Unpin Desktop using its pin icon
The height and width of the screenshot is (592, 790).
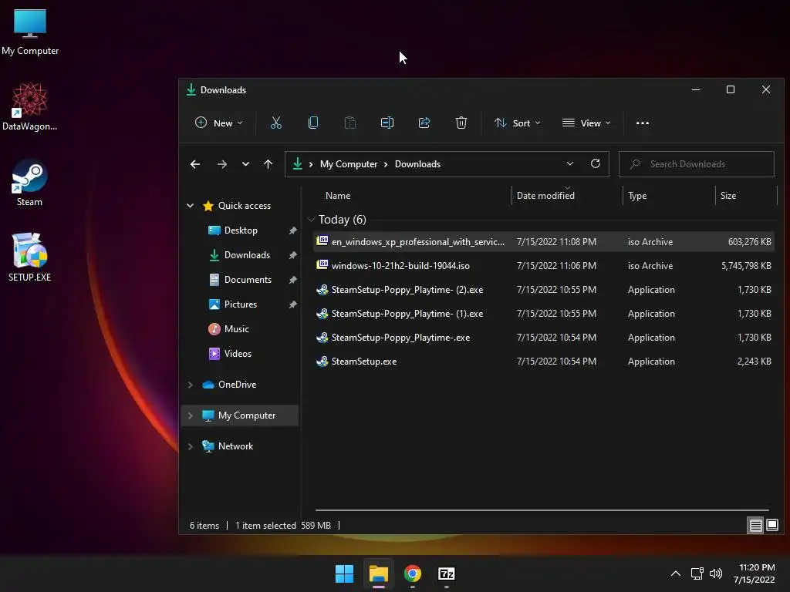(x=292, y=230)
